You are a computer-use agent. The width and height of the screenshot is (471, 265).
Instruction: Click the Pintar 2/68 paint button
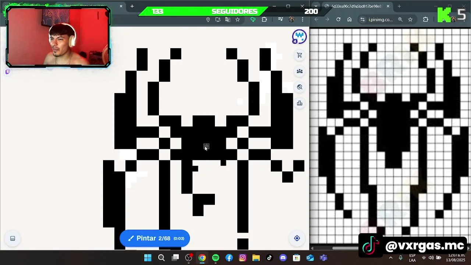pyautogui.click(x=155, y=238)
